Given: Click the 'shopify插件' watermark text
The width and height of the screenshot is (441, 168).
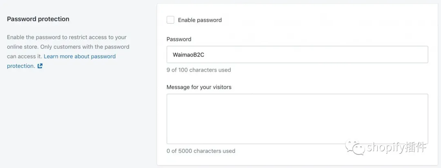Looking at the screenshot, I should pos(396,147).
